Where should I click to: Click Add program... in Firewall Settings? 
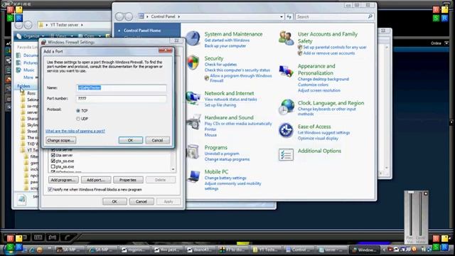click(x=63, y=180)
